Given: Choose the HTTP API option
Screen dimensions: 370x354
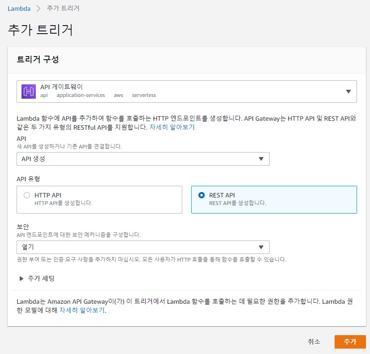Looking at the screenshot, I should click(27, 195).
